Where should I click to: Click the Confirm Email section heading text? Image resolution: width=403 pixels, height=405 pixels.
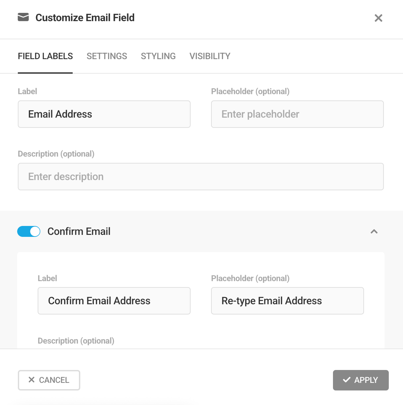79,231
